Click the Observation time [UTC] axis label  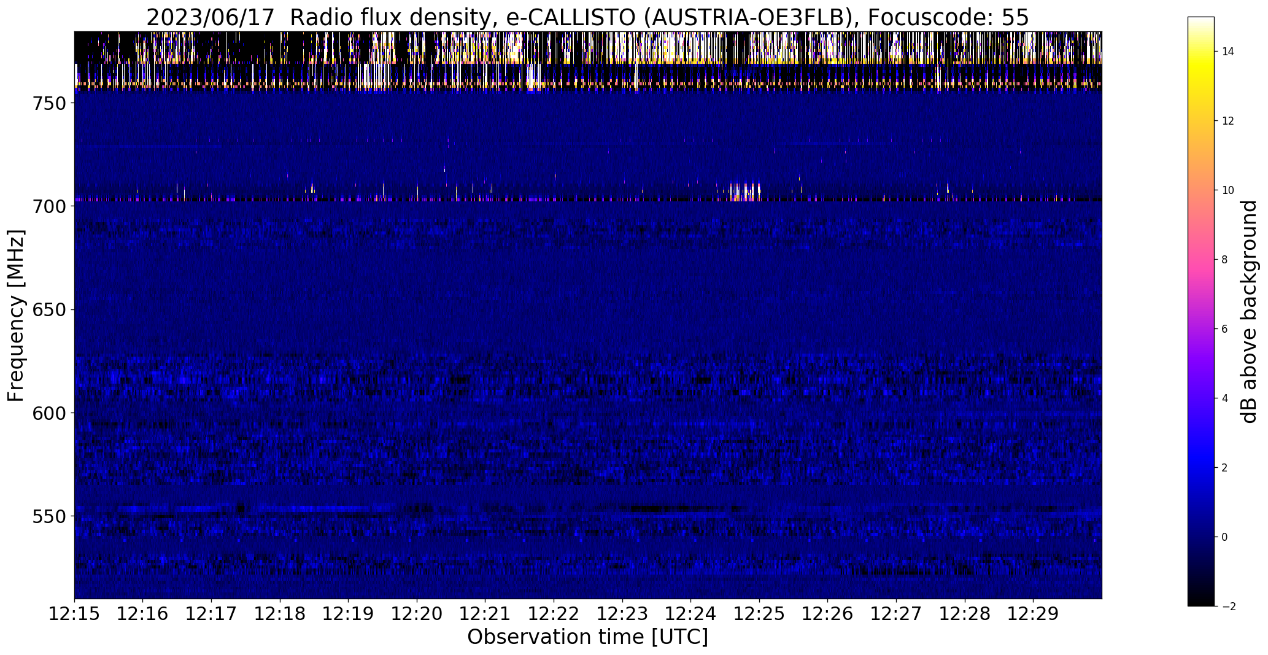tap(587, 637)
